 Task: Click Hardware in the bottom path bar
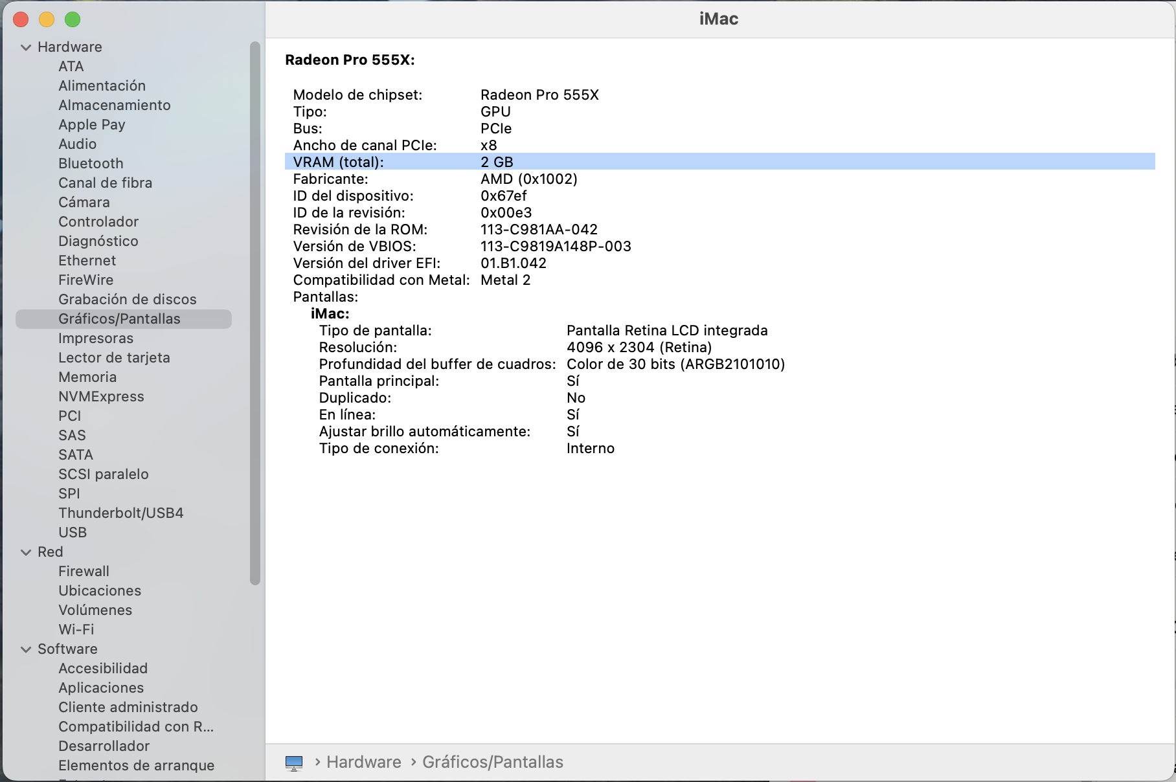tap(363, 762)
